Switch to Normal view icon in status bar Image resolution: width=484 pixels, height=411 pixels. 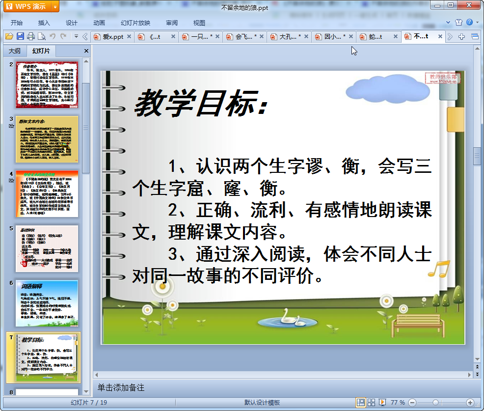point(360,402)
